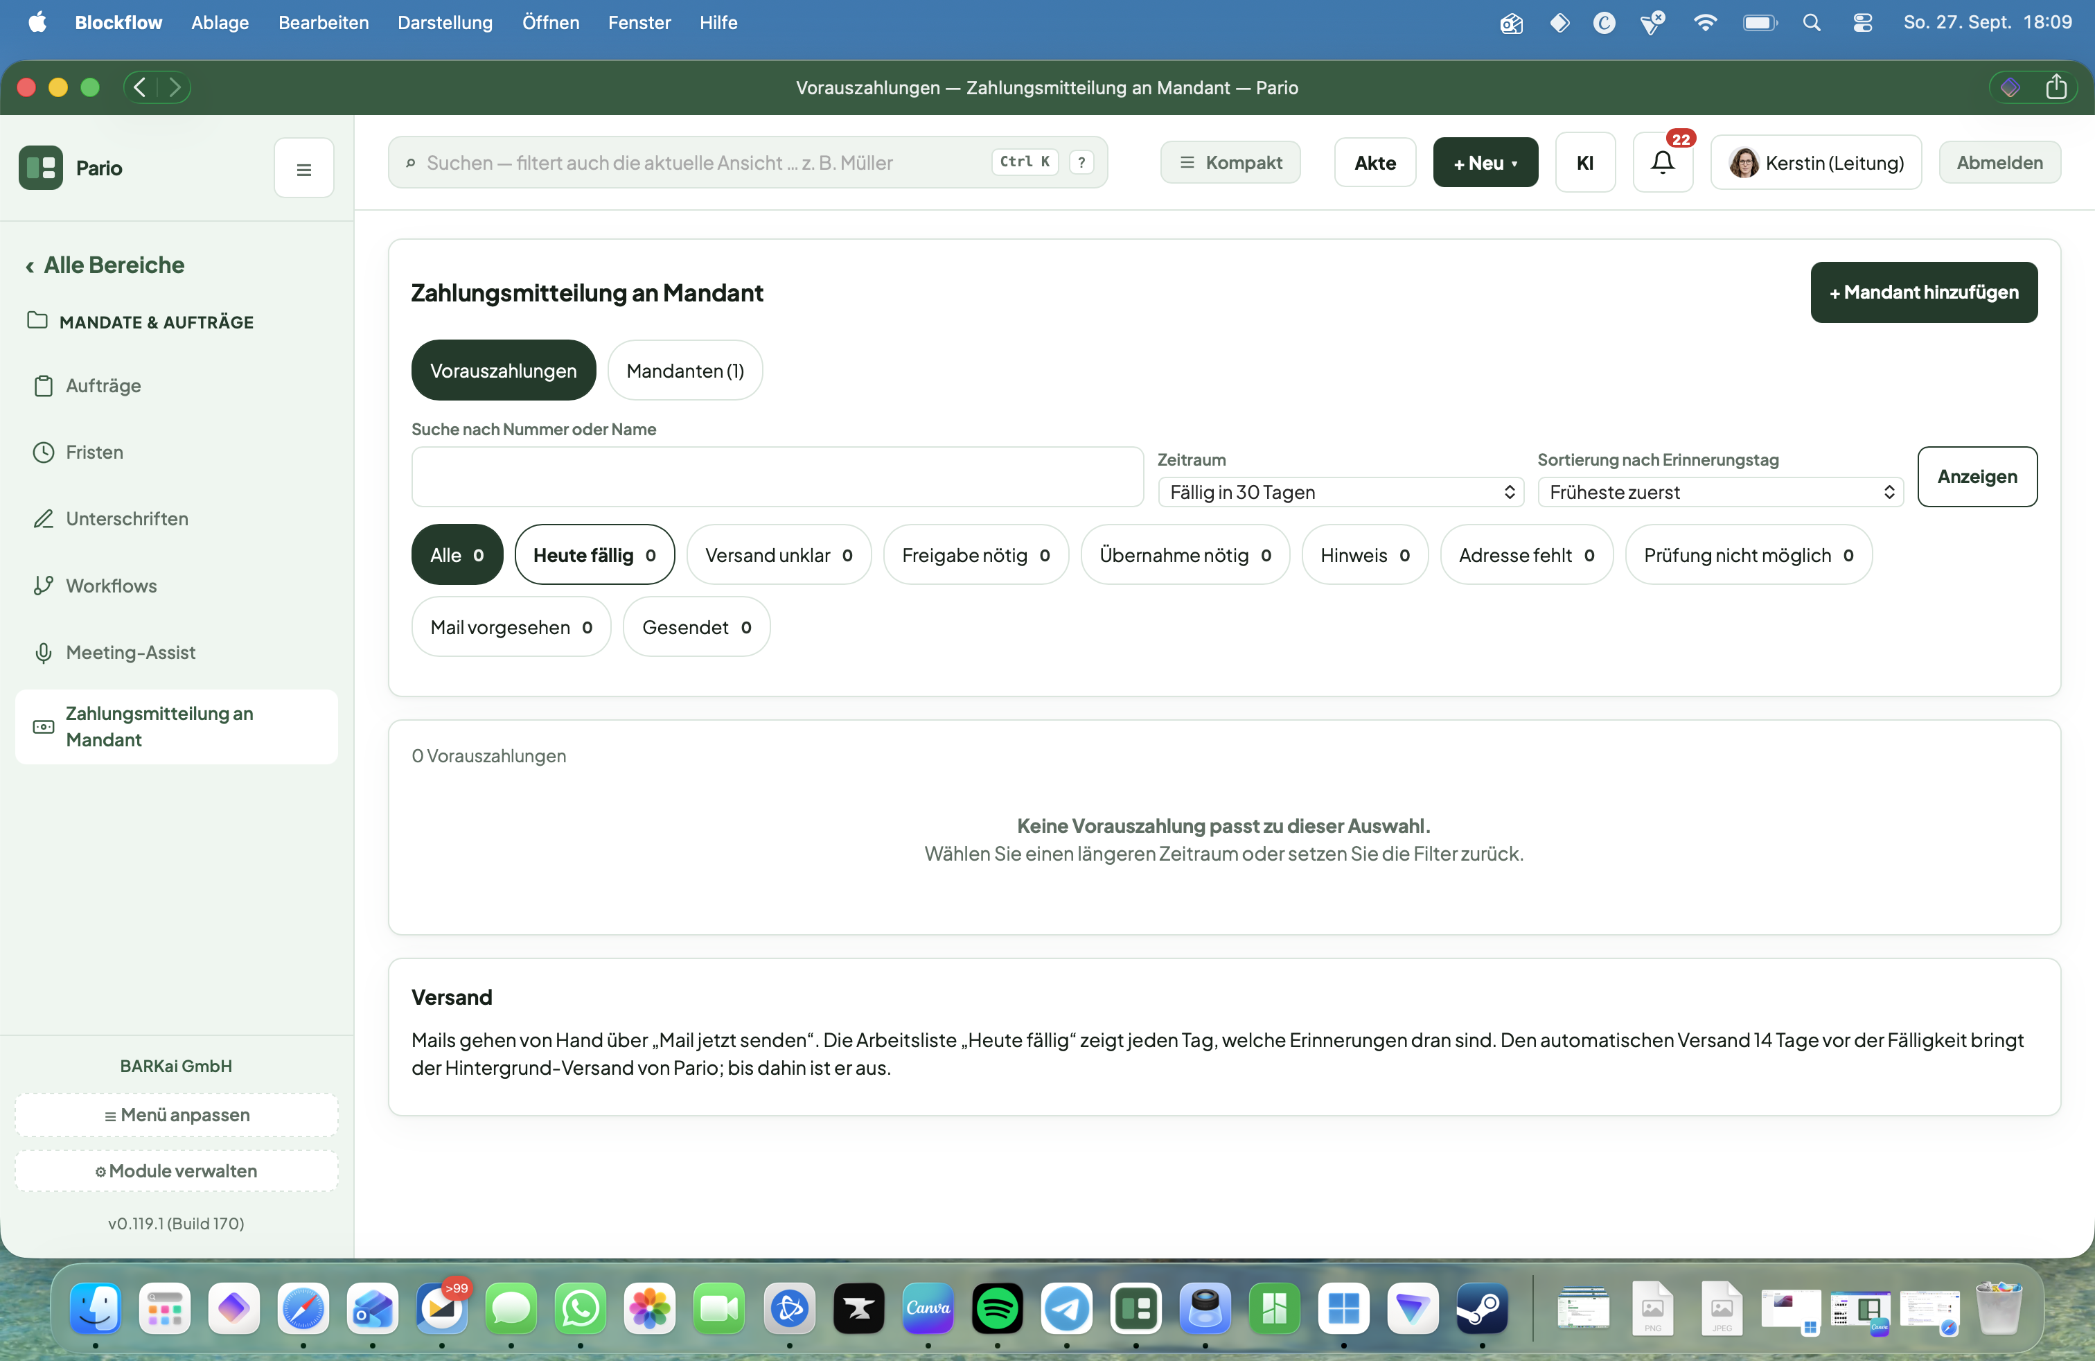Click the hamburger menu icon beside Pario
Image resolution: width=2095 pixels, height=1361 pixels.
coord(303,168)
